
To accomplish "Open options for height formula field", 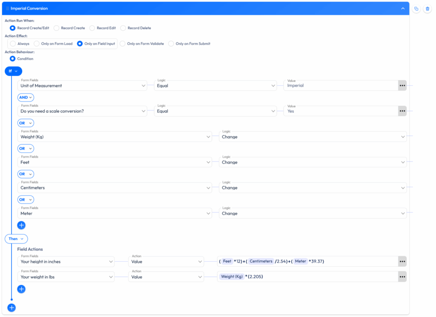I will tap(402, 261).
